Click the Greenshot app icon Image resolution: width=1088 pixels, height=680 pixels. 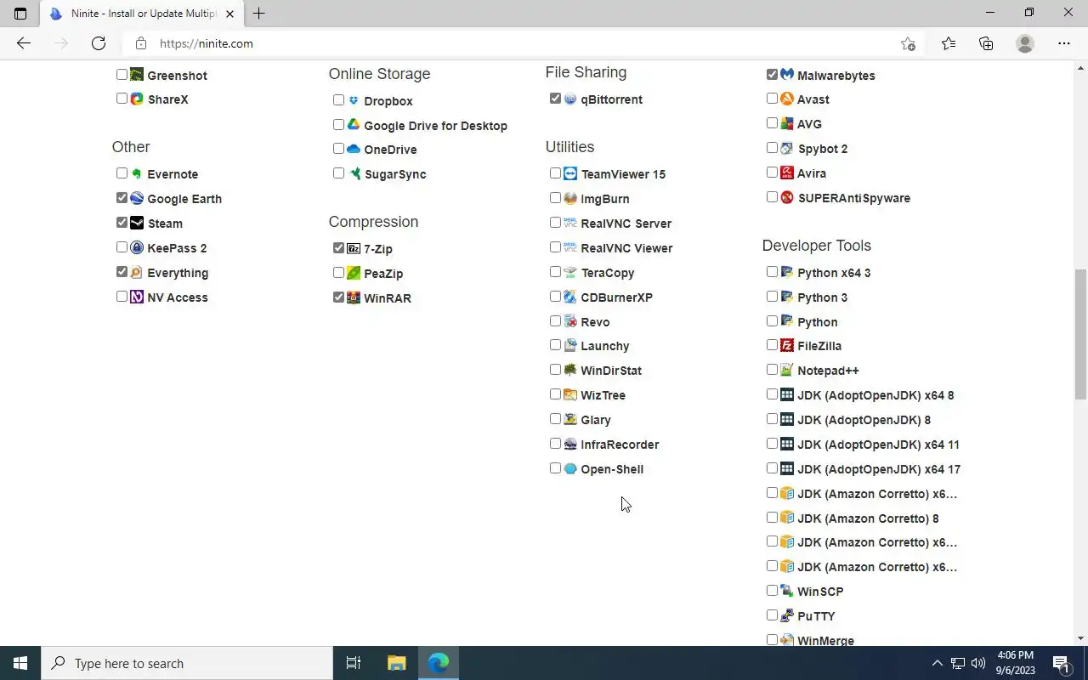tap(137, 75)
